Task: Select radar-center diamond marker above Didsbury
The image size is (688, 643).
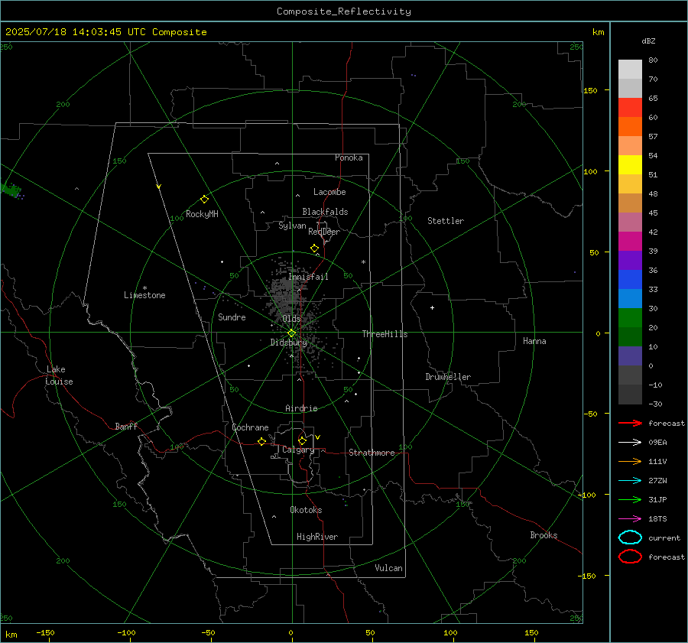Action: point(291,333)
